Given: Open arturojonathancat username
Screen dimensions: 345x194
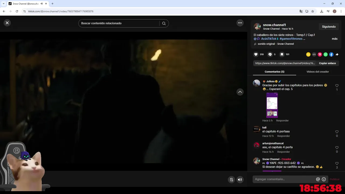Looking at the screenshot, I should click(x=273, y=143).
